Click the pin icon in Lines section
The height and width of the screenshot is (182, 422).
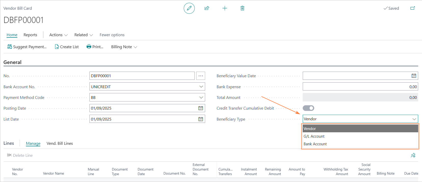tap(413, 155)
